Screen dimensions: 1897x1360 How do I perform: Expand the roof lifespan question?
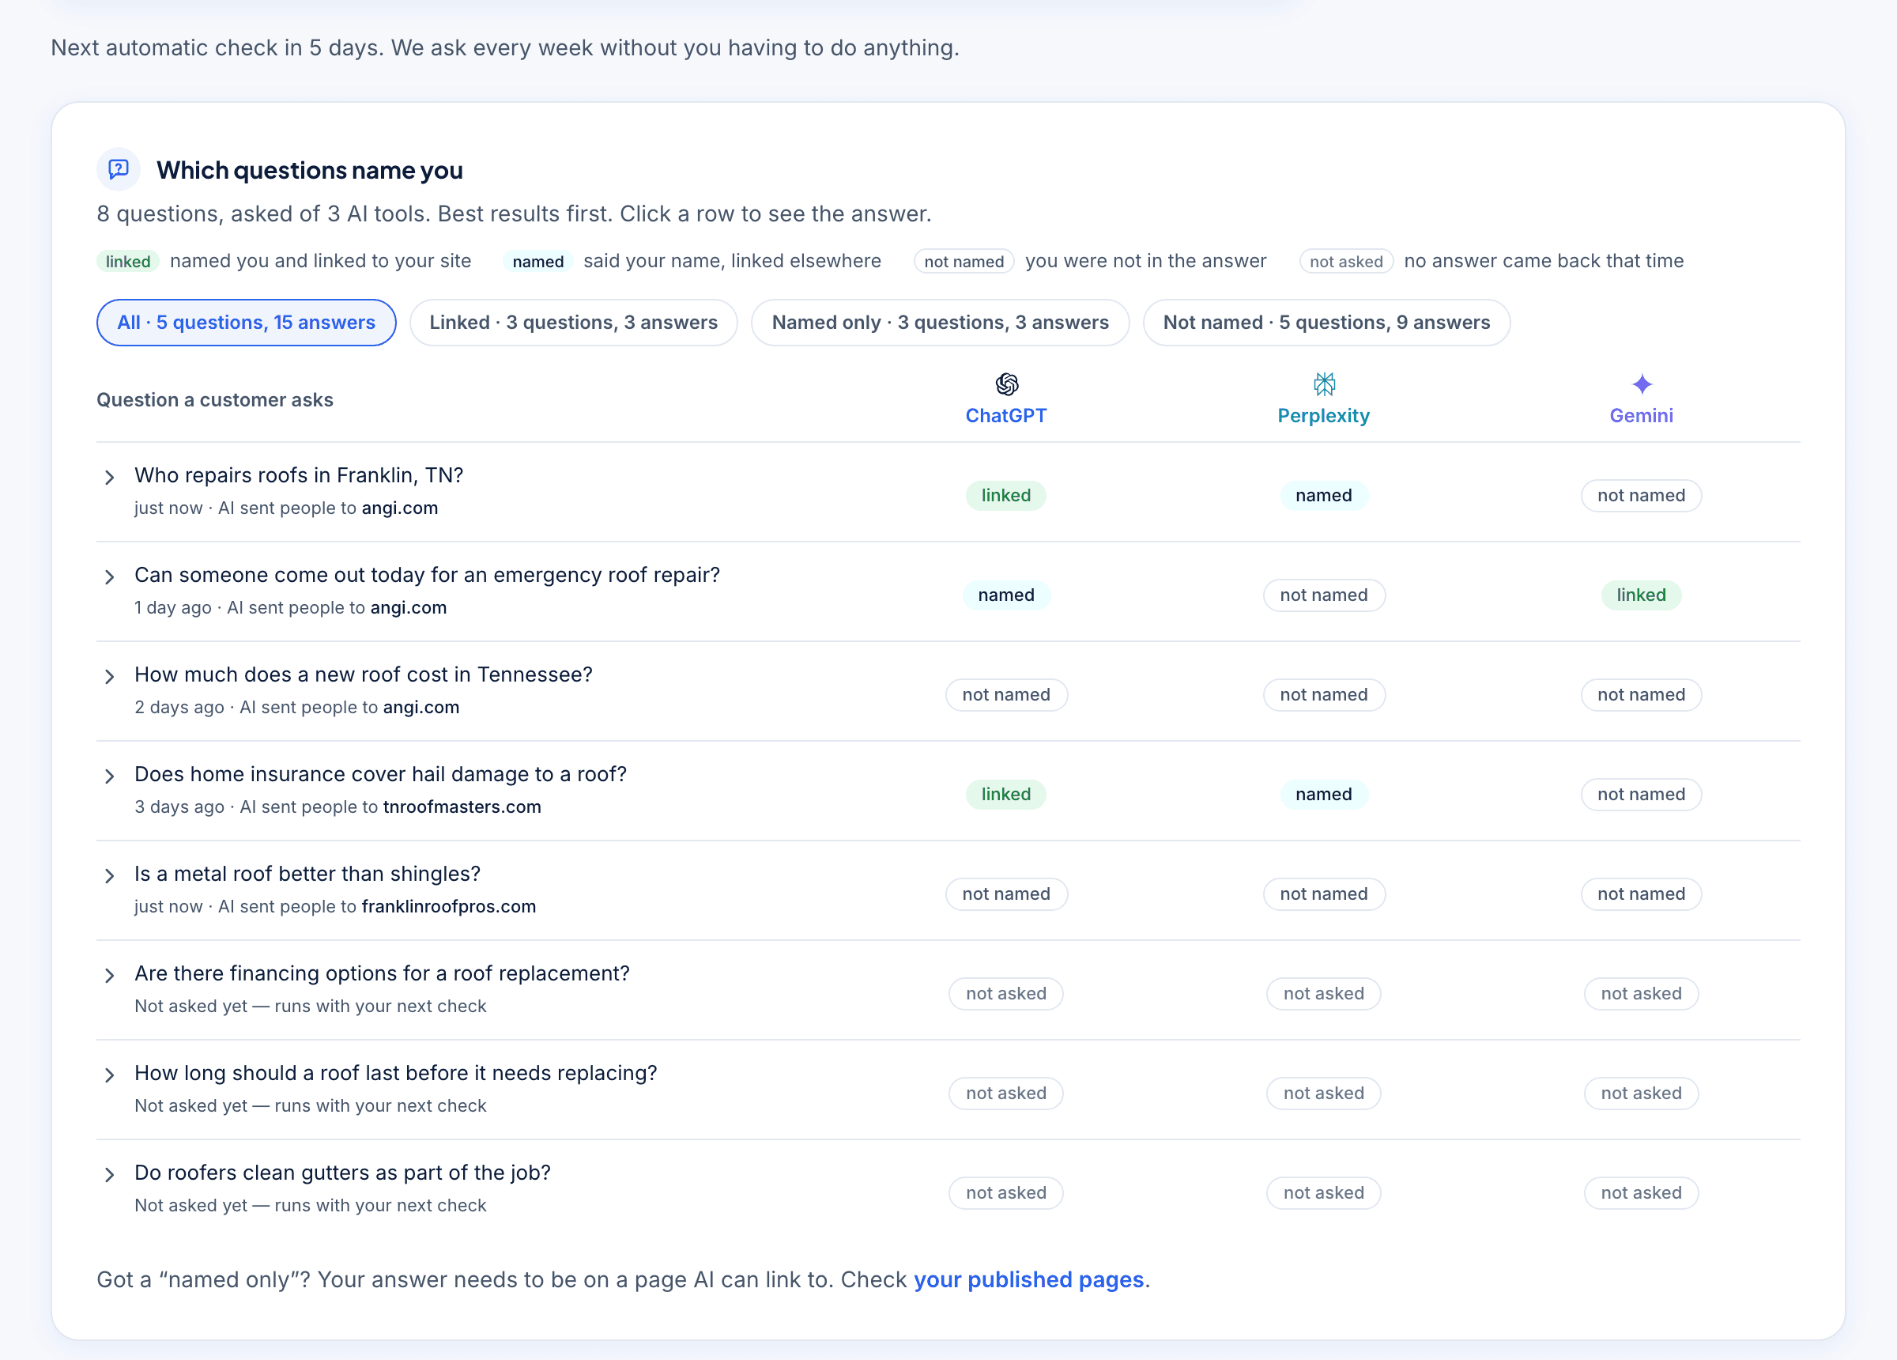[x=110, y=1075]
